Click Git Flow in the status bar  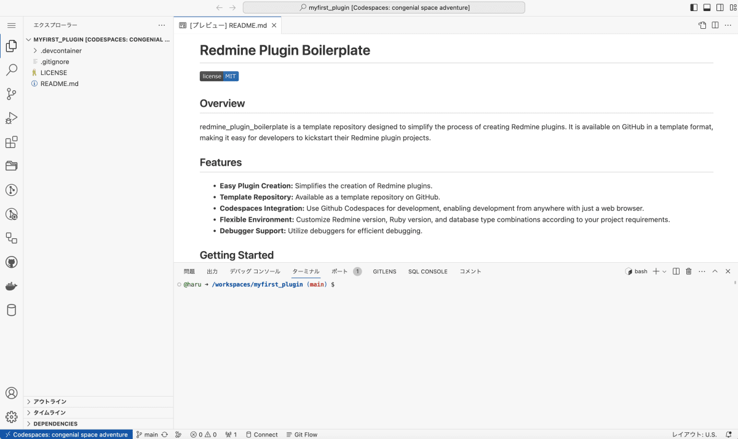pyautogui.click(x=302, y=434)
